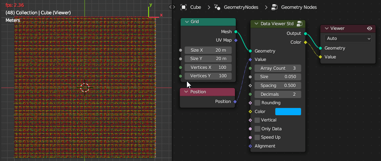Collapse the Data Viewer Std node
The height and width of the screenshot is (161, 381).
point(256,24)
